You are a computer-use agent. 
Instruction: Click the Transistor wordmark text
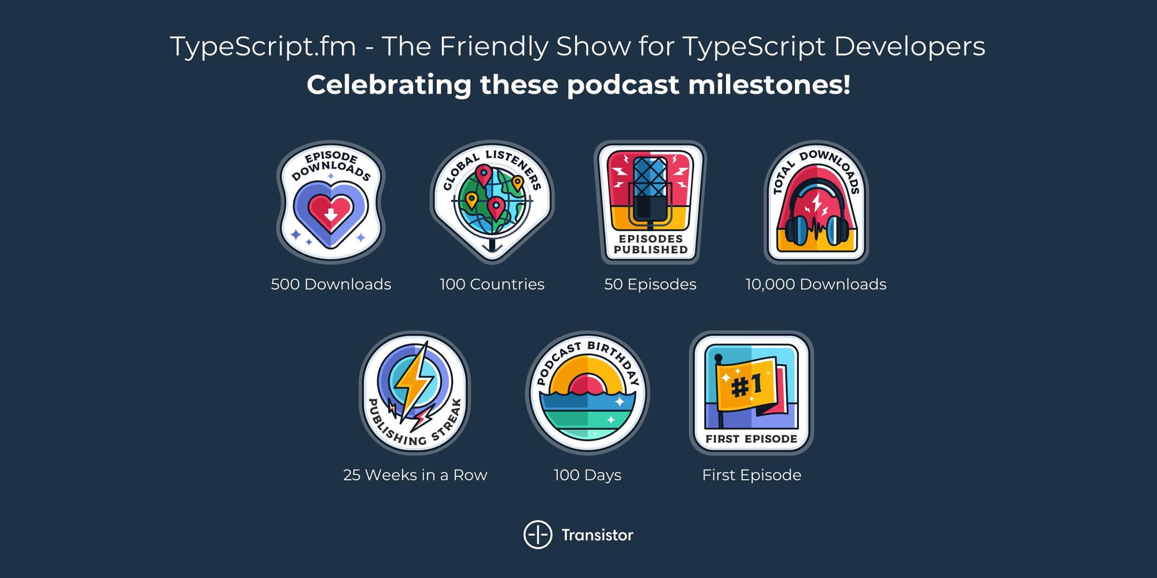click(598, 535)
